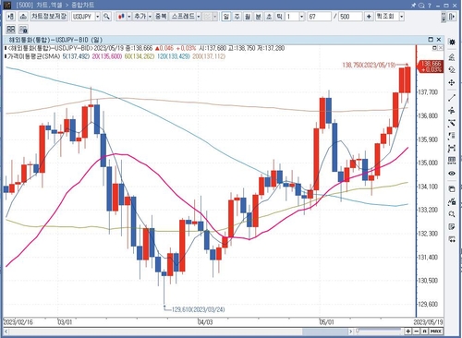Click the small up-down toolbar expander arrows
This screenshot has width=462, height=338.
click(444, 17)
